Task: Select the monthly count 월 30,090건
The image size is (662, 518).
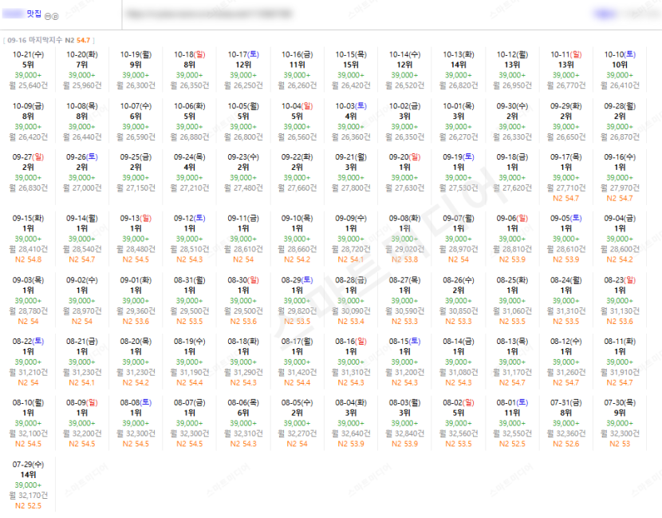Action: (x=351, y=311)
